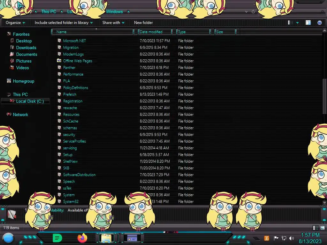
Task: Select the System32 folder name
Action: point(71,202)
